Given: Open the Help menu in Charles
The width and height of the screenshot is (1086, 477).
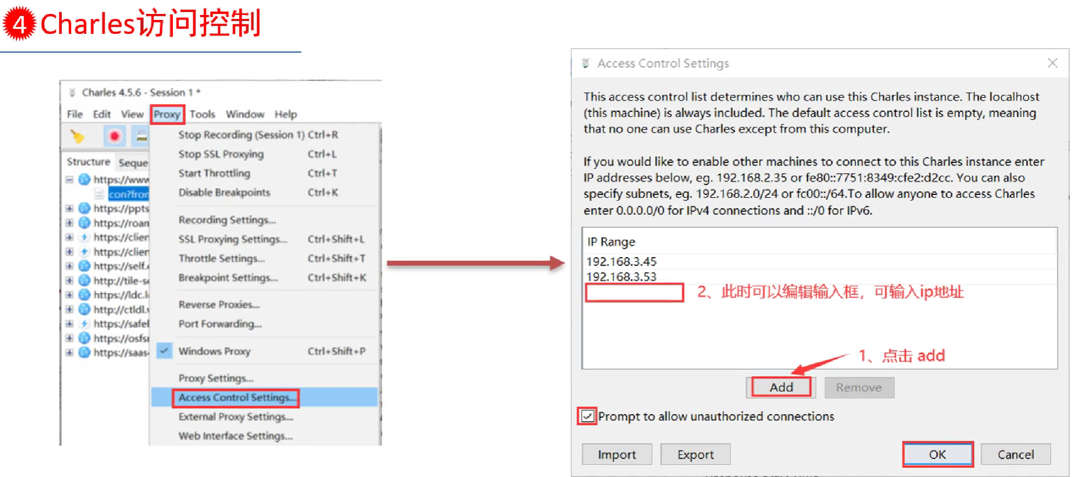Looking at the screenshot, I should coord(286,114).
